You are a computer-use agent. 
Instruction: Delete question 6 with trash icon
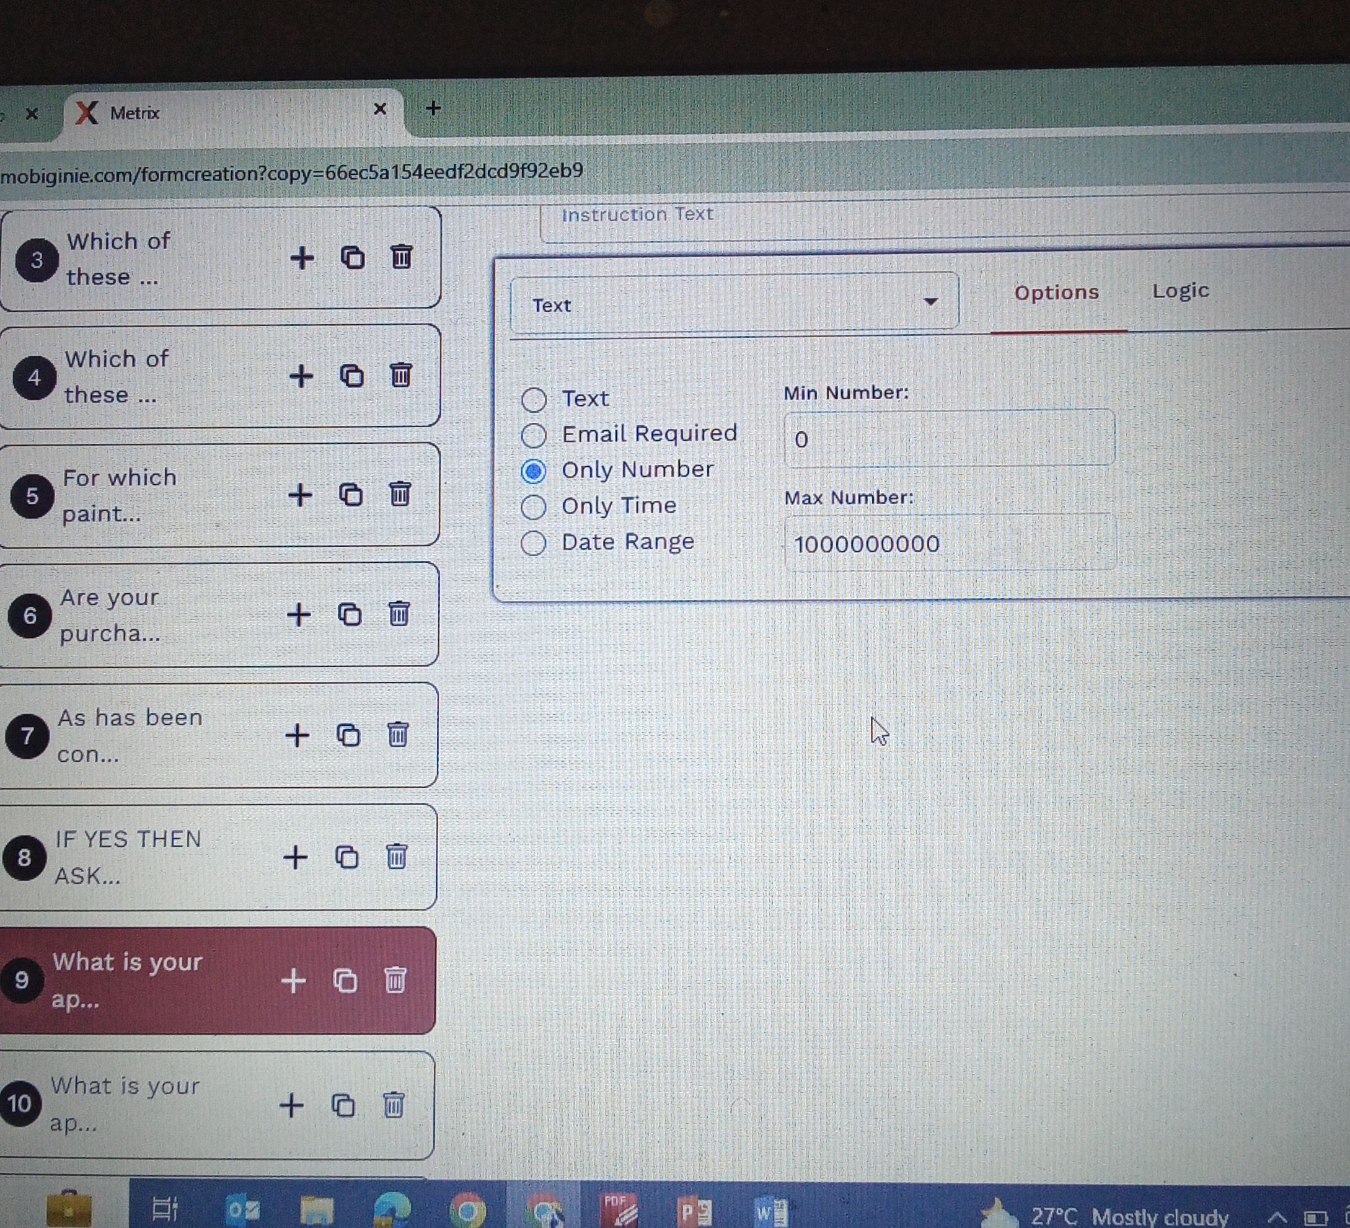click(399, 613)
